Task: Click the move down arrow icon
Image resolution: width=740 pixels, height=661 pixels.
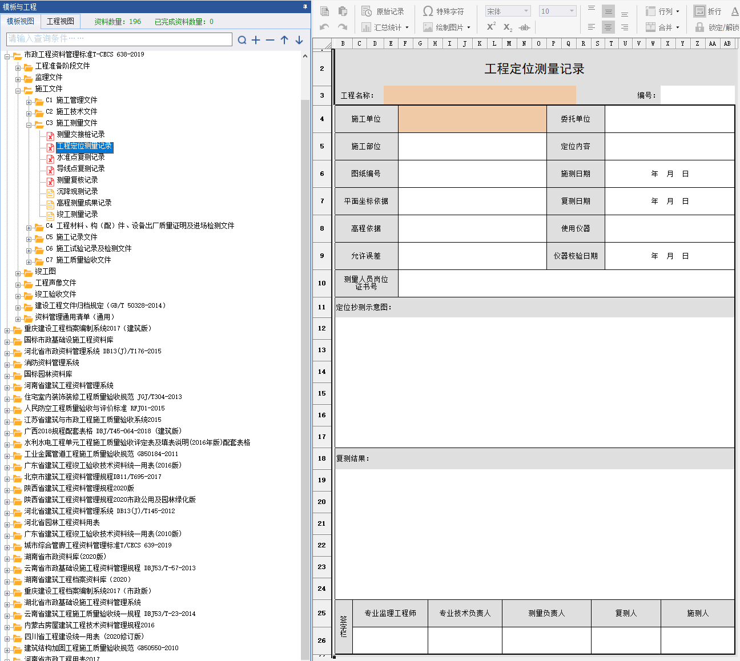Action: (x=299, y=40)
